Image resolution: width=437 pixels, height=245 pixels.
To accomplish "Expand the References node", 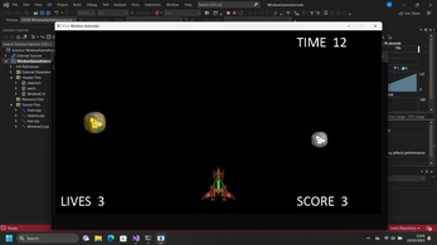I will (11, 67).
